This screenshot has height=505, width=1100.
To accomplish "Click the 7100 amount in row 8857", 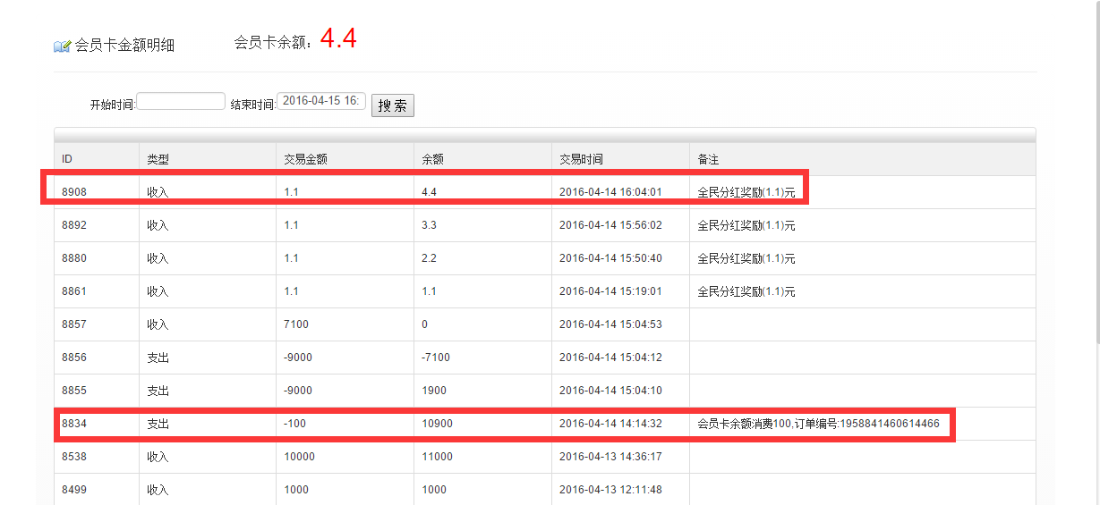I will (296, 324).
